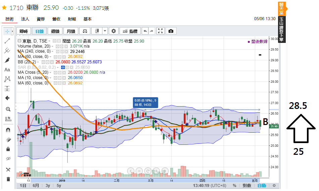Select the pitchfork drawing tool

(7, 50)
